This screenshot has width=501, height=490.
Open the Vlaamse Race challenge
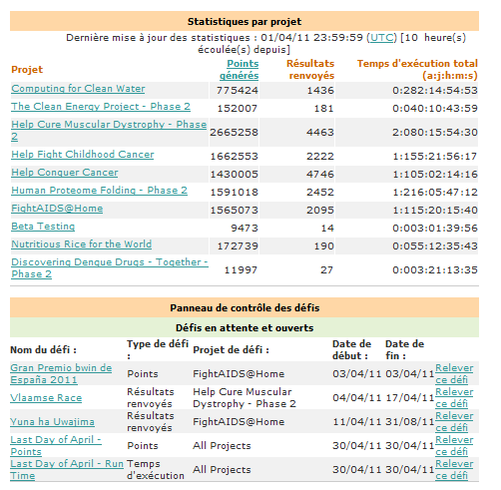coord(46,398)
